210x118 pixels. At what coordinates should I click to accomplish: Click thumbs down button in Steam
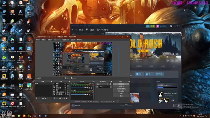click(149, 74)
